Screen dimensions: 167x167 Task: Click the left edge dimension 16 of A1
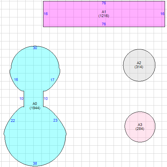pyautogui.click(x=46, y=14)
